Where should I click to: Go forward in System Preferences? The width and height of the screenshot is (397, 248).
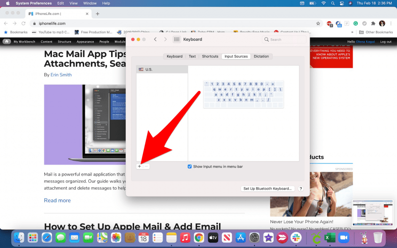165,39
